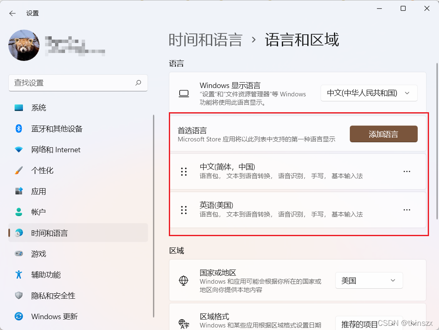Open 网络和 Internet settings
The width and height of the screenshot is (439, 330).
[x=78, y=150]
